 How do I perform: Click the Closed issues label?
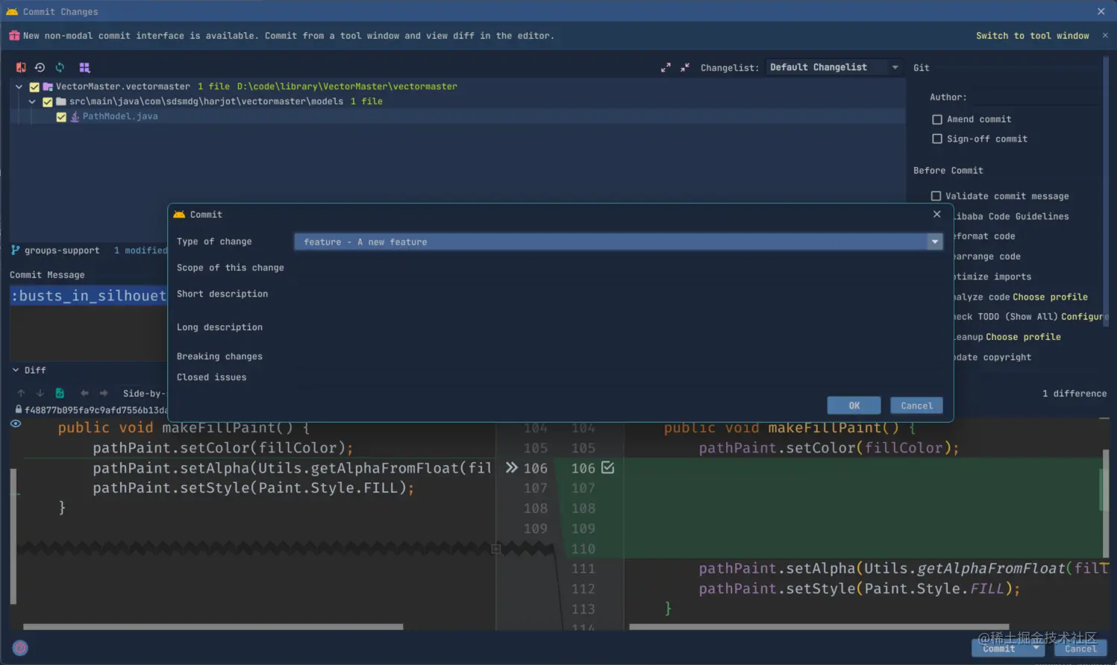click(211, 377)
